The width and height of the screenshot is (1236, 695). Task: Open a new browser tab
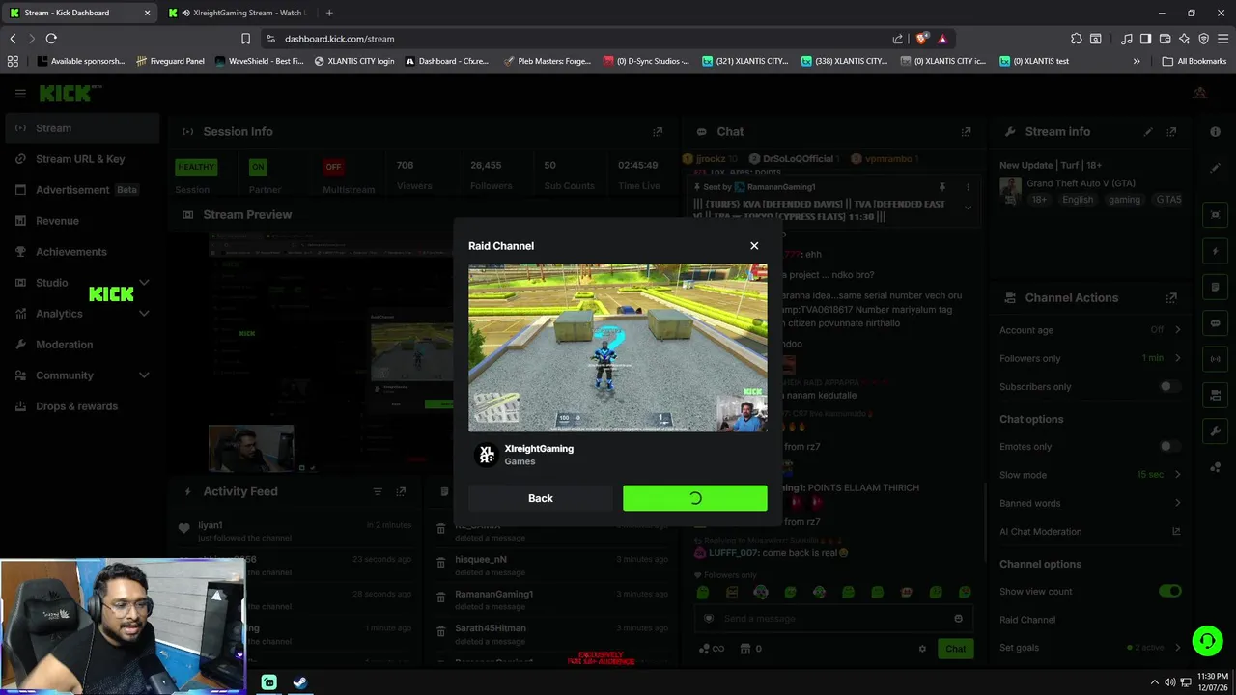[x=329, y=13]
